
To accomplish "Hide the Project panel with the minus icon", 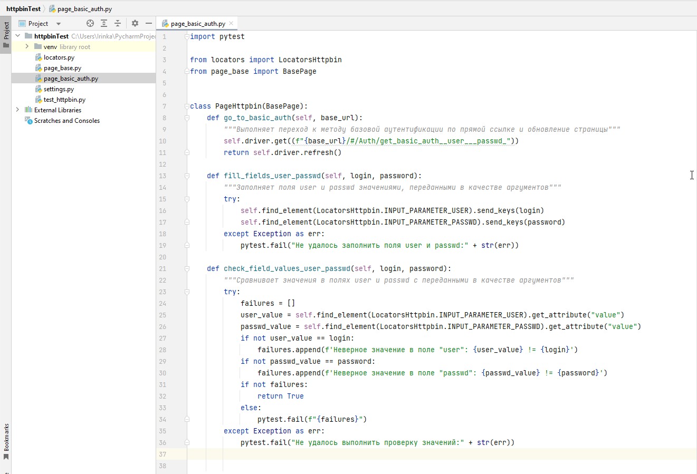I will click(x=149, y=23).
